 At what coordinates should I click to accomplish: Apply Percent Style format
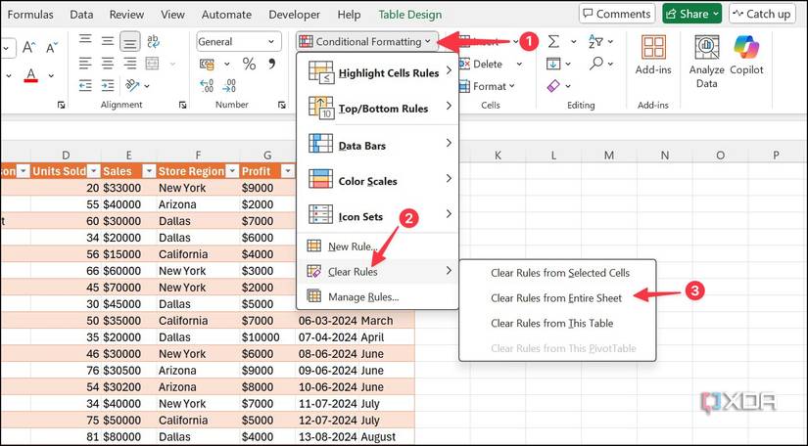[x=250, y=64]
